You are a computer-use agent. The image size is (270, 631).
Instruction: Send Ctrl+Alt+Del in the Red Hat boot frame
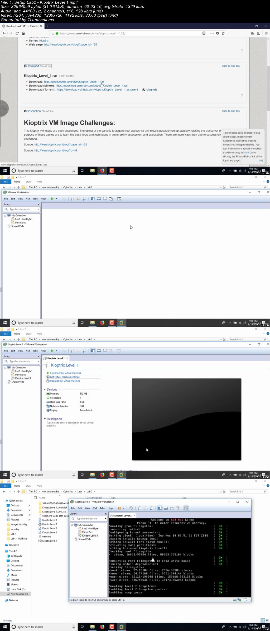pyautogui.click(x=131, y=508)
